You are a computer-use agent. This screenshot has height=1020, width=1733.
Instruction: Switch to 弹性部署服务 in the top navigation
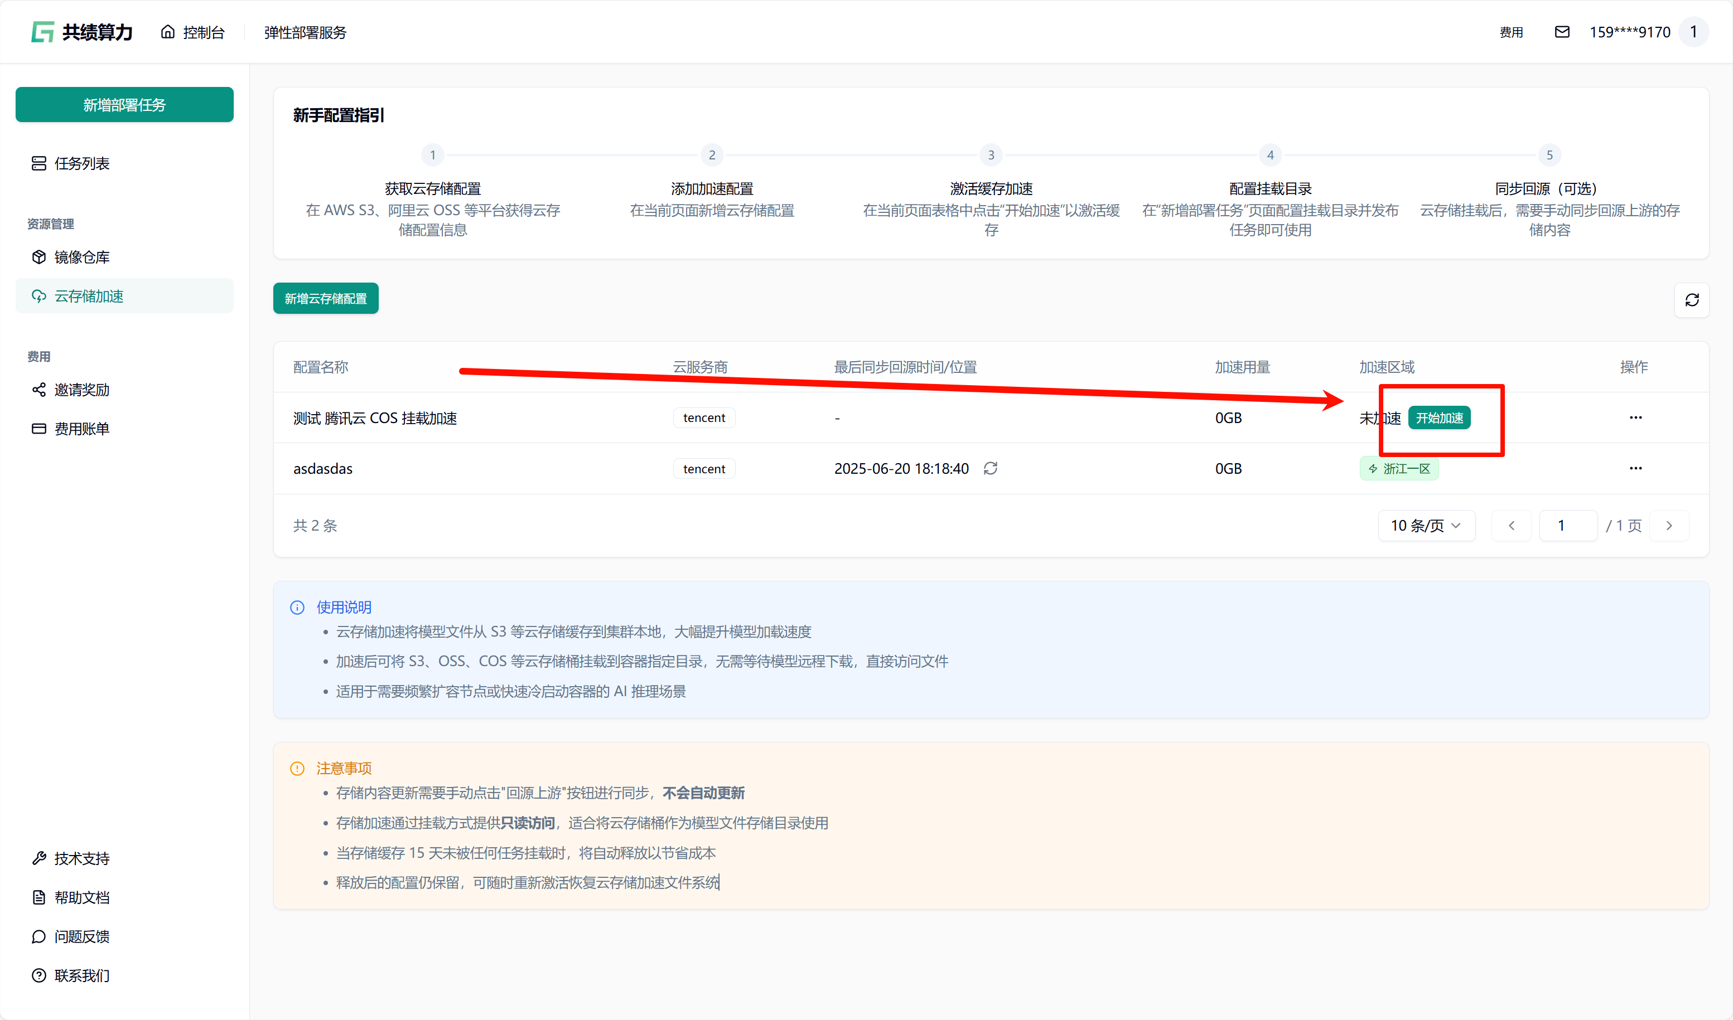305,32
